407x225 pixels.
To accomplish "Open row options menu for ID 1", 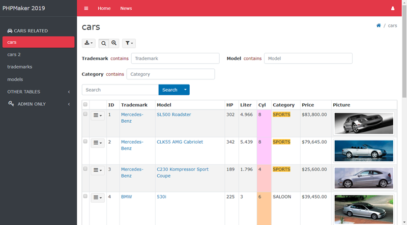I will tap(97, 116).
